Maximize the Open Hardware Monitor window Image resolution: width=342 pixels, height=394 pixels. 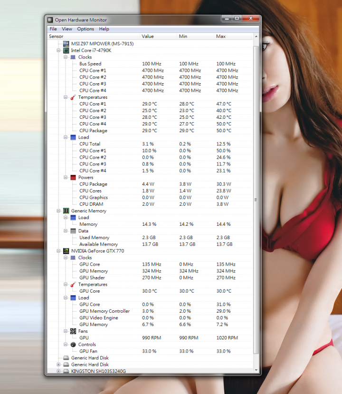point(237,19)
